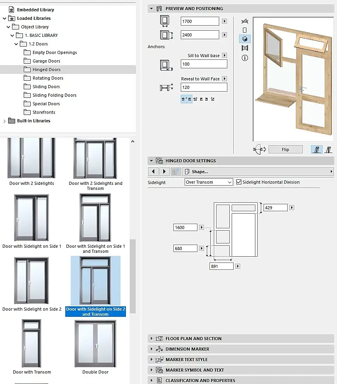The height and width of the screenshot is (384, 337).
Task: Expand the Floor Plan and Section panel
Action: pos(152,339)
